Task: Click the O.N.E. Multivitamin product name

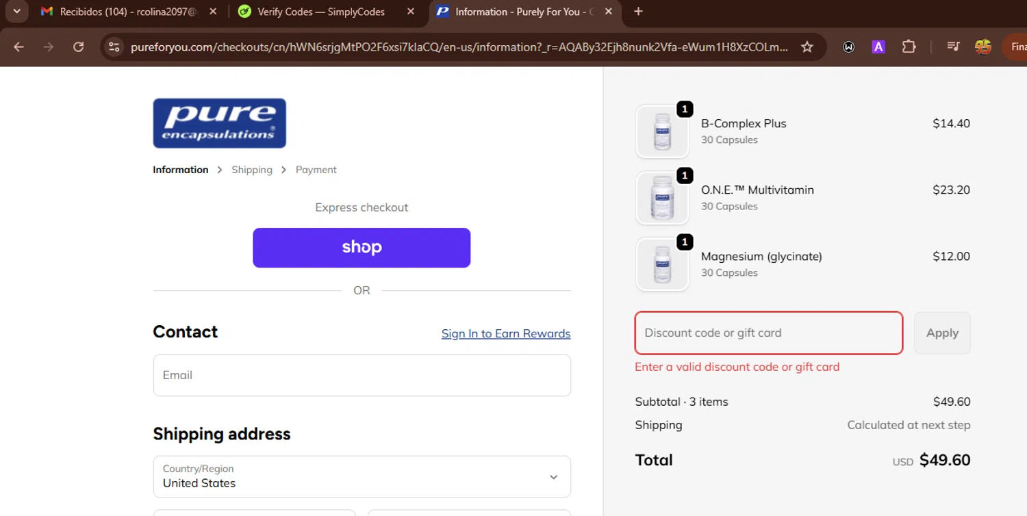Action: [757, 190]
